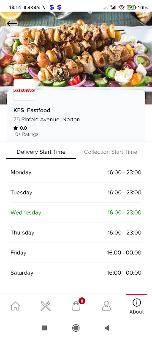
Task: Open the Home tab icon
Action: click(x=15, y=305)
